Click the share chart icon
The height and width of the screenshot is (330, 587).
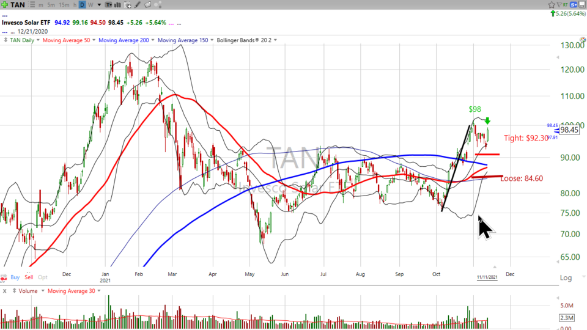point(158,5)
